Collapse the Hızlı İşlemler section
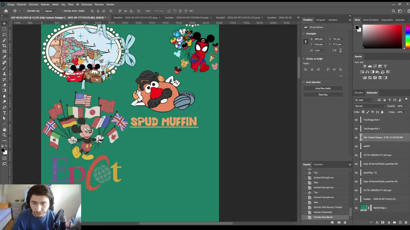410x230 pixels. (304, 82)
